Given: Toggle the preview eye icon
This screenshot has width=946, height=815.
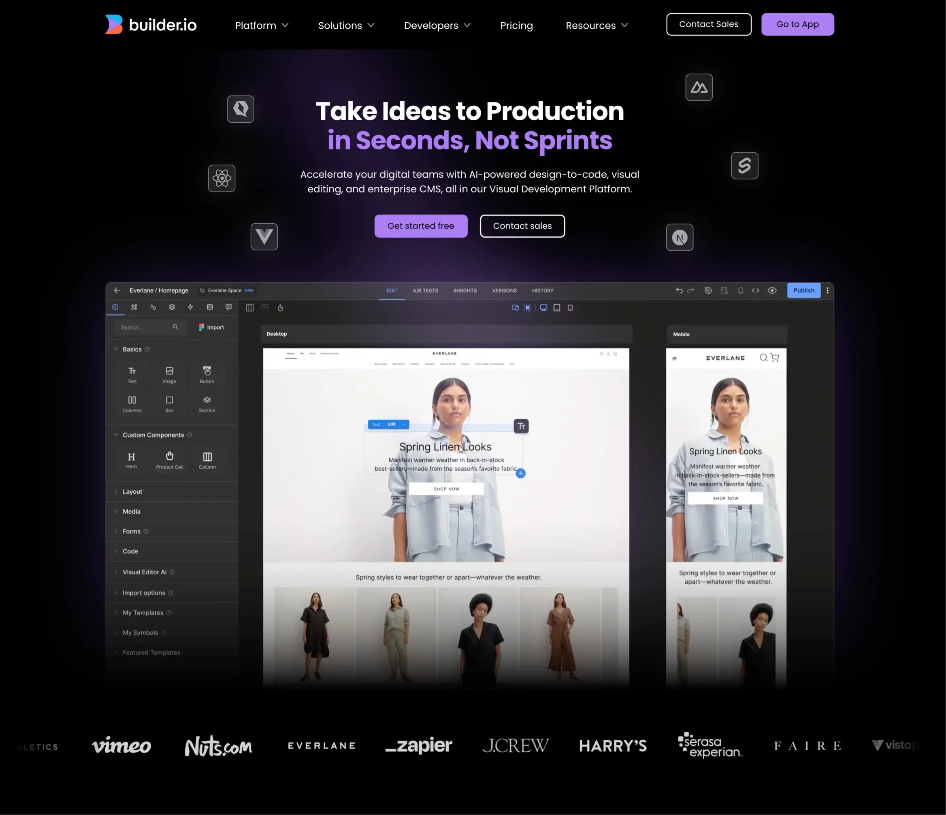Looking at the screenshot, I should [x=771, y=290].
